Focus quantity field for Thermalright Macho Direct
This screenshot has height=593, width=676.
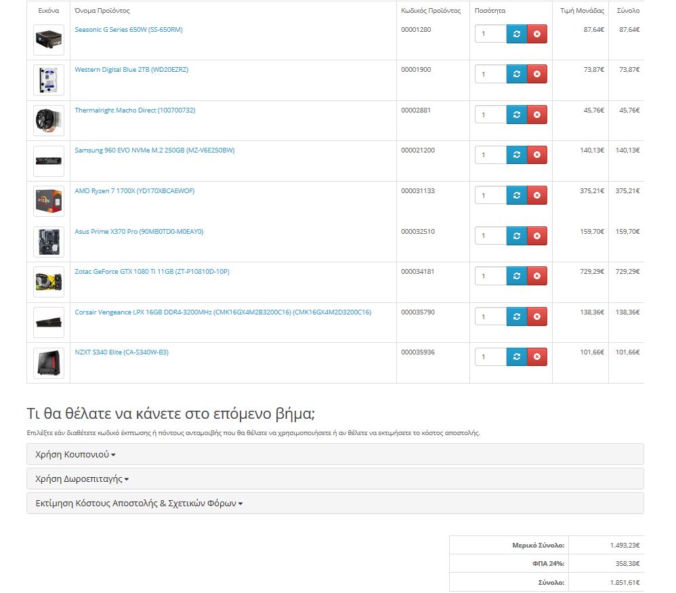pos(490,115)
